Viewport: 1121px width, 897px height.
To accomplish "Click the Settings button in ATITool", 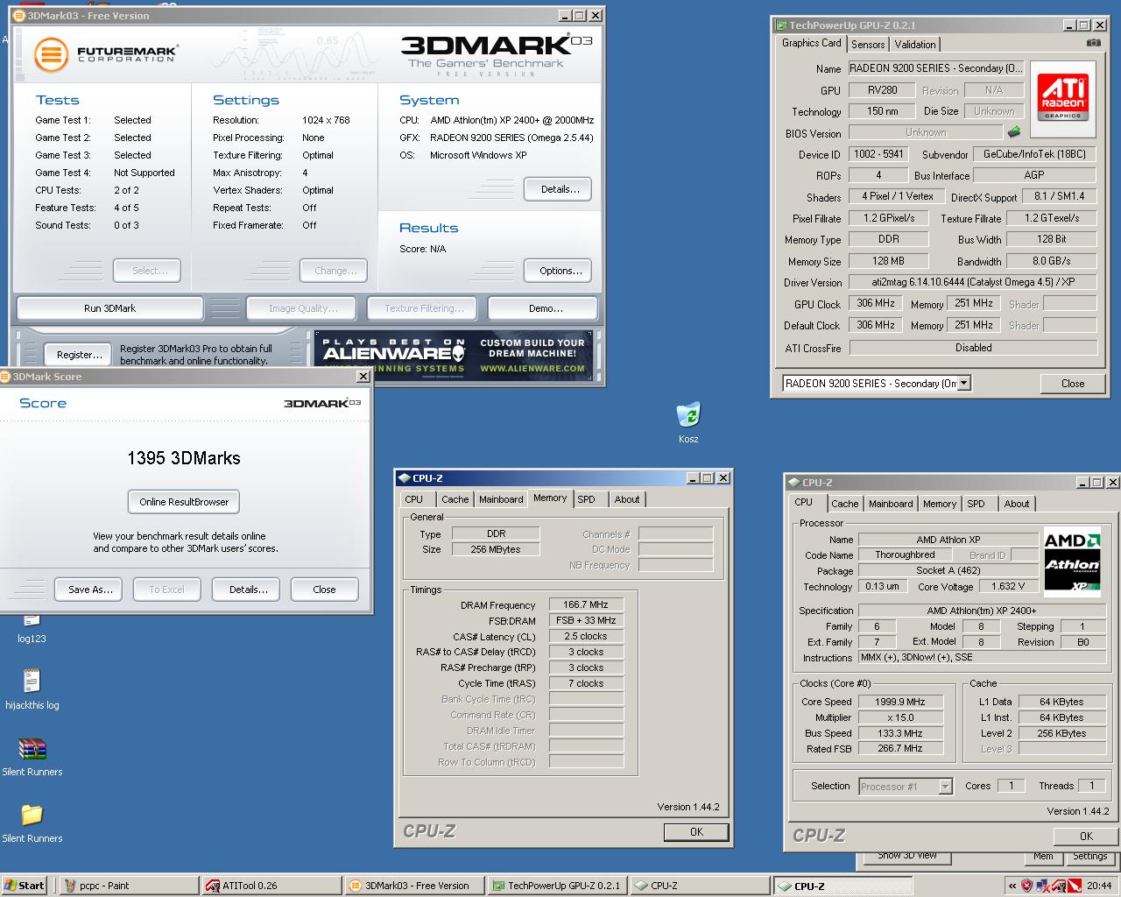I will pyautogui.click(x=1090, y=856).
